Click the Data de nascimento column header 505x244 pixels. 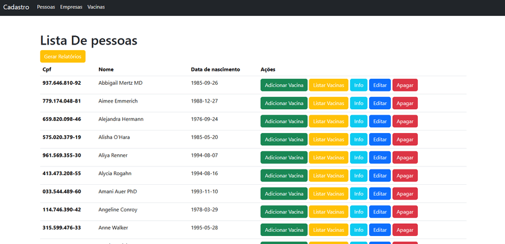click(215, 70)
